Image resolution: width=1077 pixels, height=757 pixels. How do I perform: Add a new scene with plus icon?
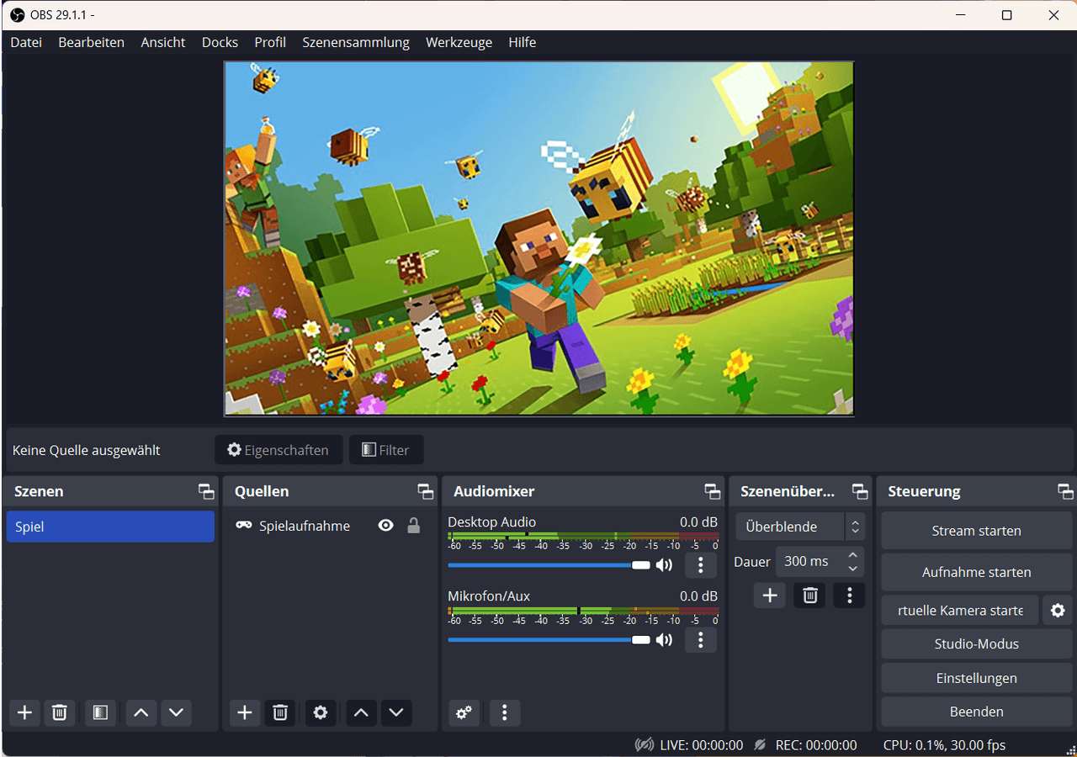tap(25, 712)
